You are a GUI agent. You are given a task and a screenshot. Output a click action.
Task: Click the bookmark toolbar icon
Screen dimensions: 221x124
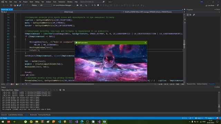pyautogui.click(x=98, y=6)
